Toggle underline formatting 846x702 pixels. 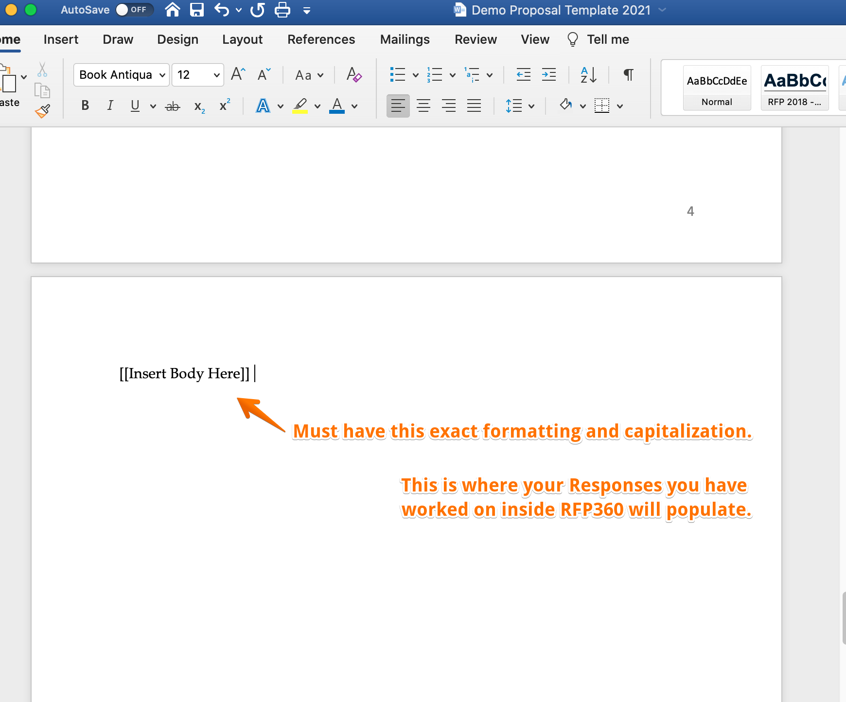pos(135,105)
